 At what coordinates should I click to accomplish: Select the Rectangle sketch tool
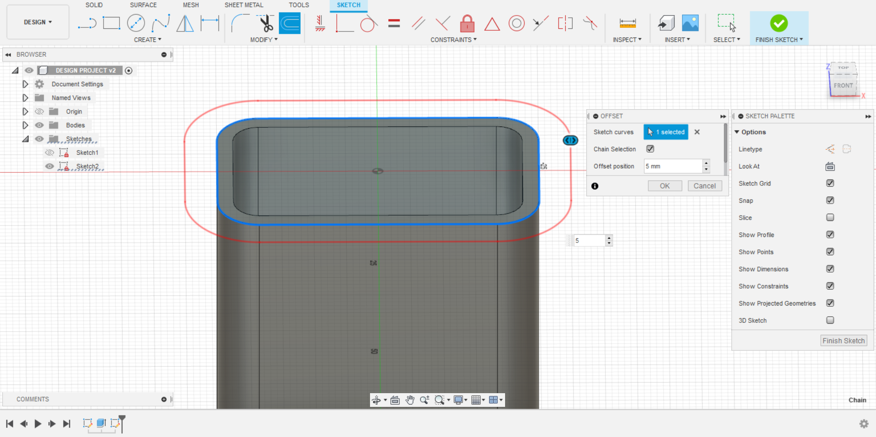(x=111, y=23)
